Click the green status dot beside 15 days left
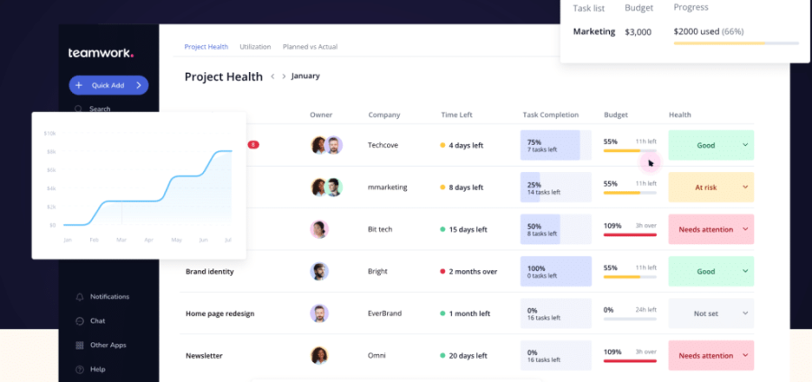This screenshot has height=382, width=812. pyautogui.click(x=443, y=229)
